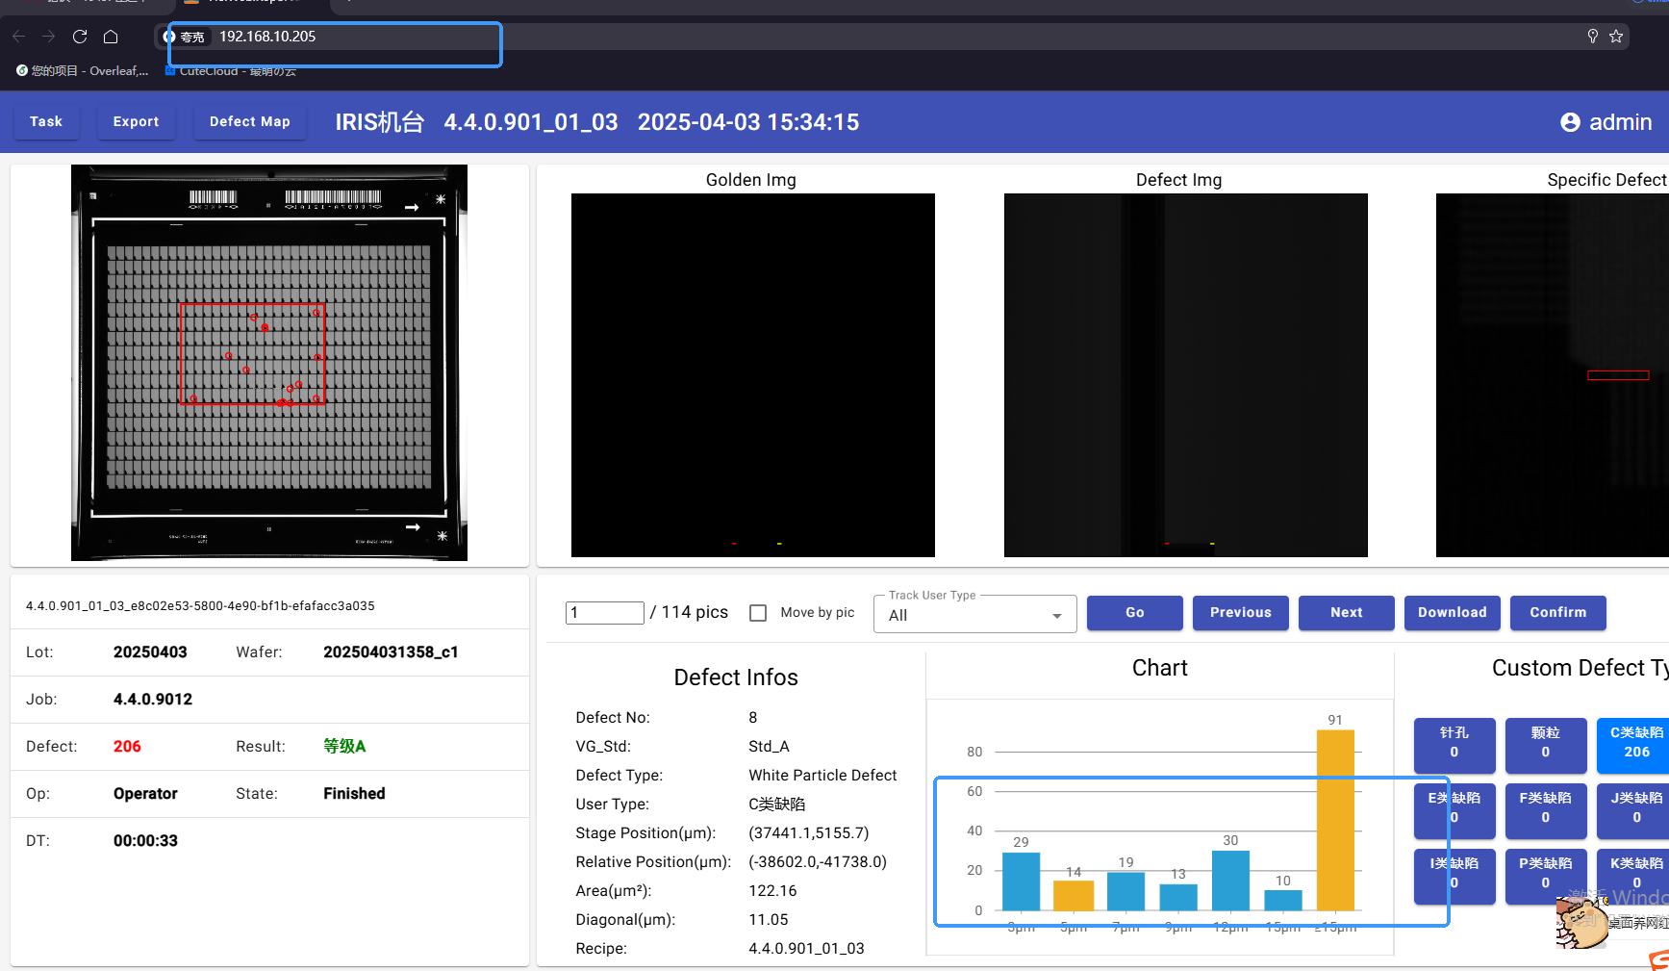Click the wafer ID 202504031358_c1

click(391, 652)
